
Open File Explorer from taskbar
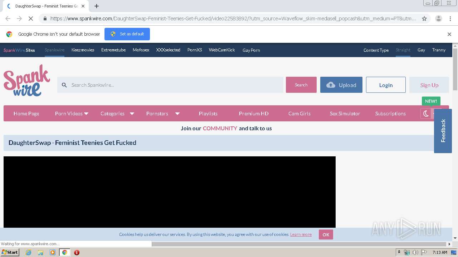(40, 252)
